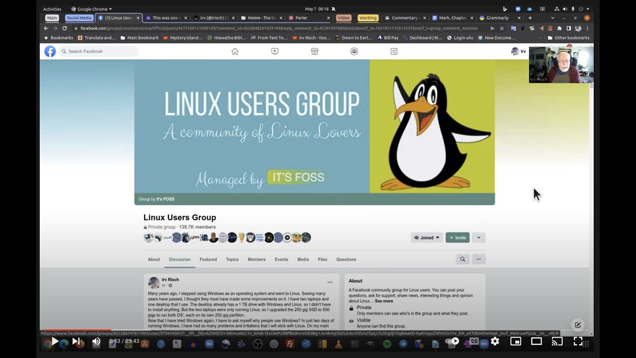Toggle subtitles/closed captions in player
Image resolution: width=636 pixels, height=358 pixels.
474,341
